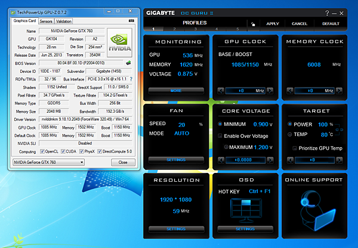Decrease target offset with left arrow

290,160
